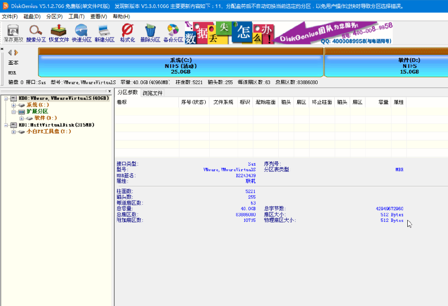Select the MBR item in the left sidebar
The image size is (448, 306).
pyautogui.click(x=13, y=73)
